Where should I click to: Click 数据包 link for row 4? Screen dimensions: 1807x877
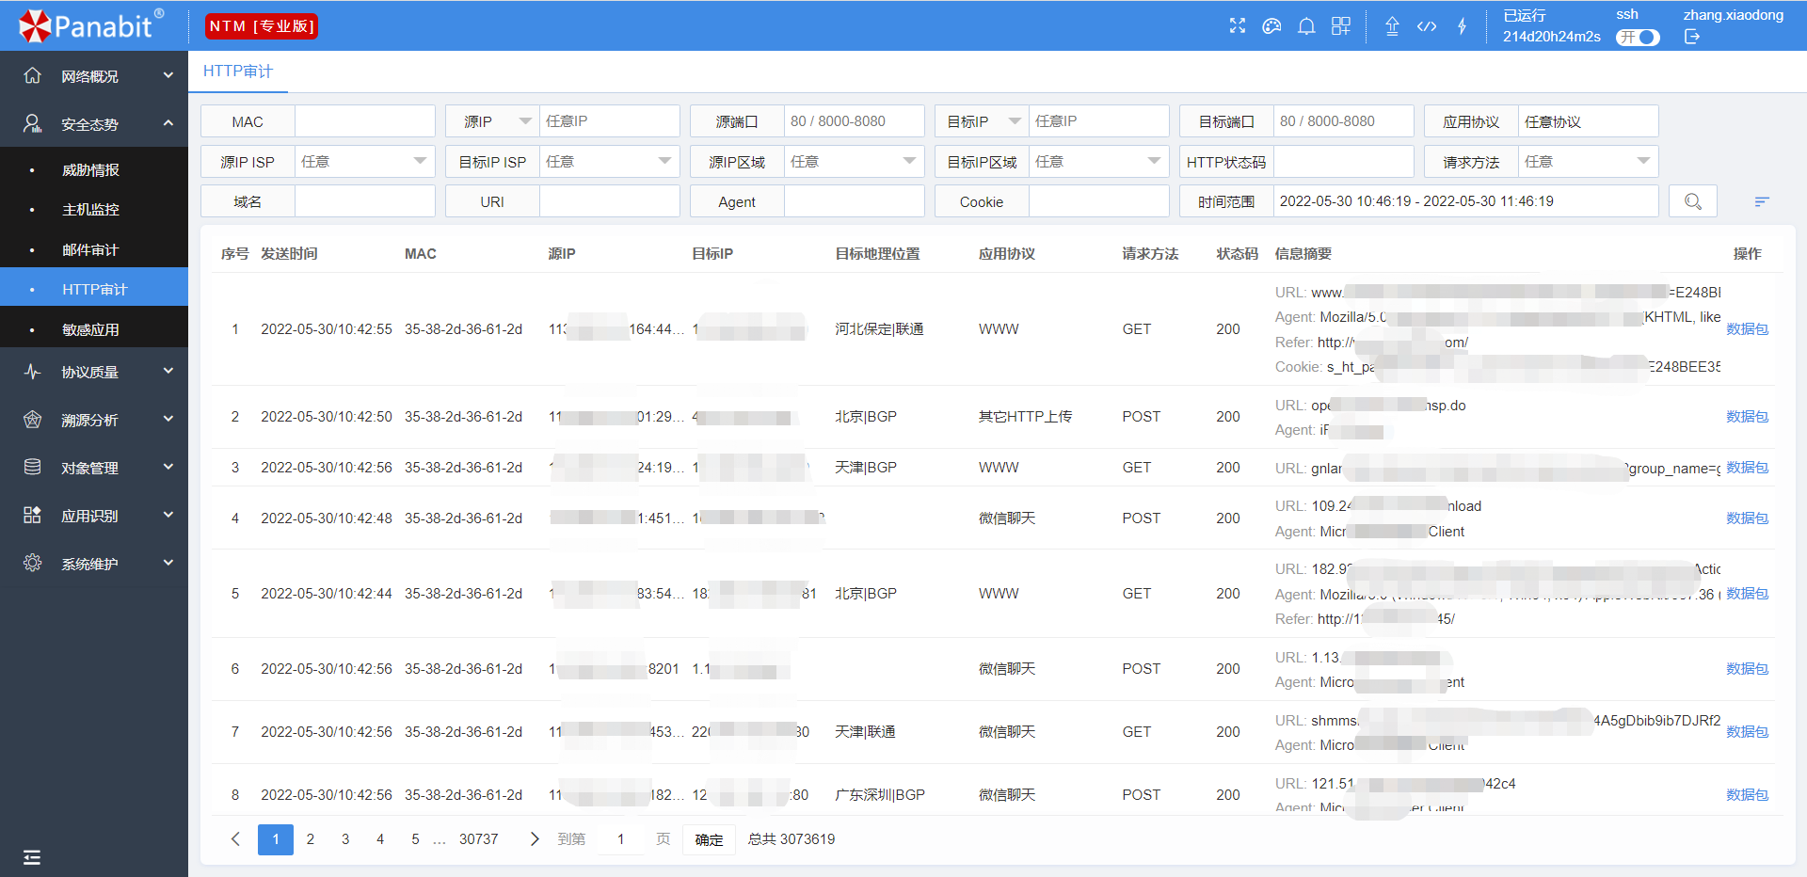coord(1747,518)
